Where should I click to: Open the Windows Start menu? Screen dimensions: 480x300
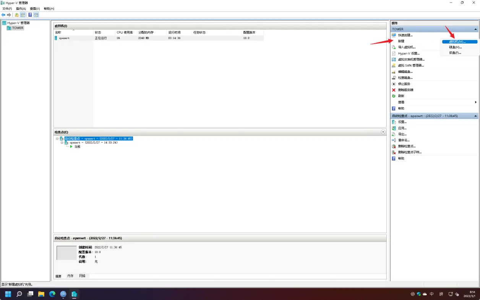click(x=8, y=294)
